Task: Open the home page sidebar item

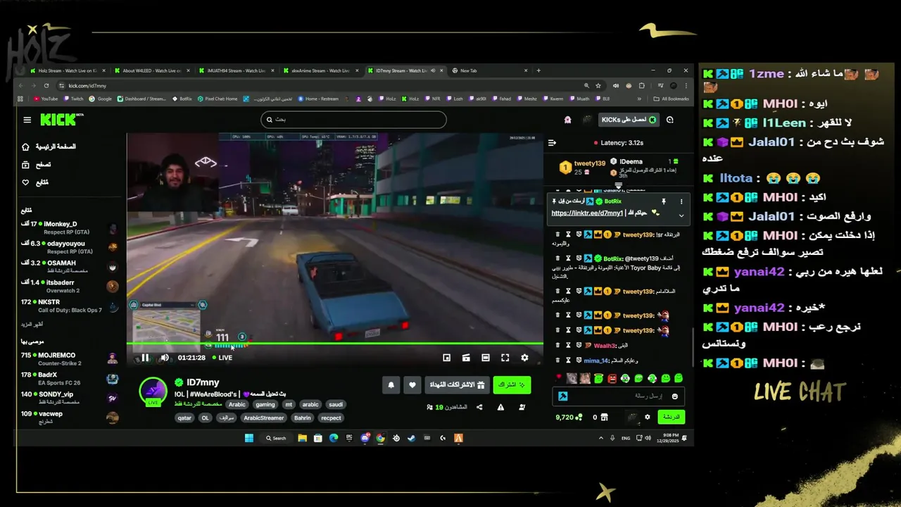Action: click(49, 146)
